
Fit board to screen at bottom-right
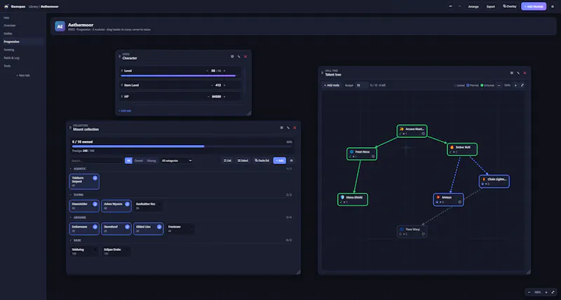point(553,292)
